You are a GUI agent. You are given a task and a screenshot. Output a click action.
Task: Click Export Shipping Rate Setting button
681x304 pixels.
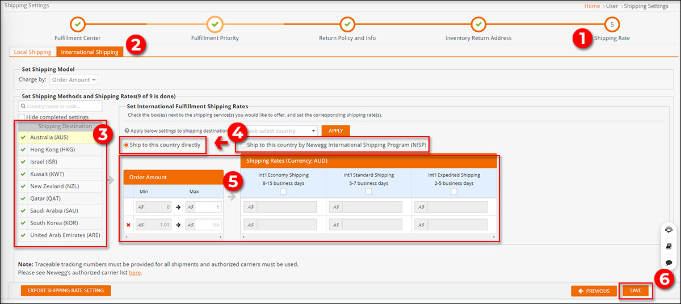[x=66, y=290]
